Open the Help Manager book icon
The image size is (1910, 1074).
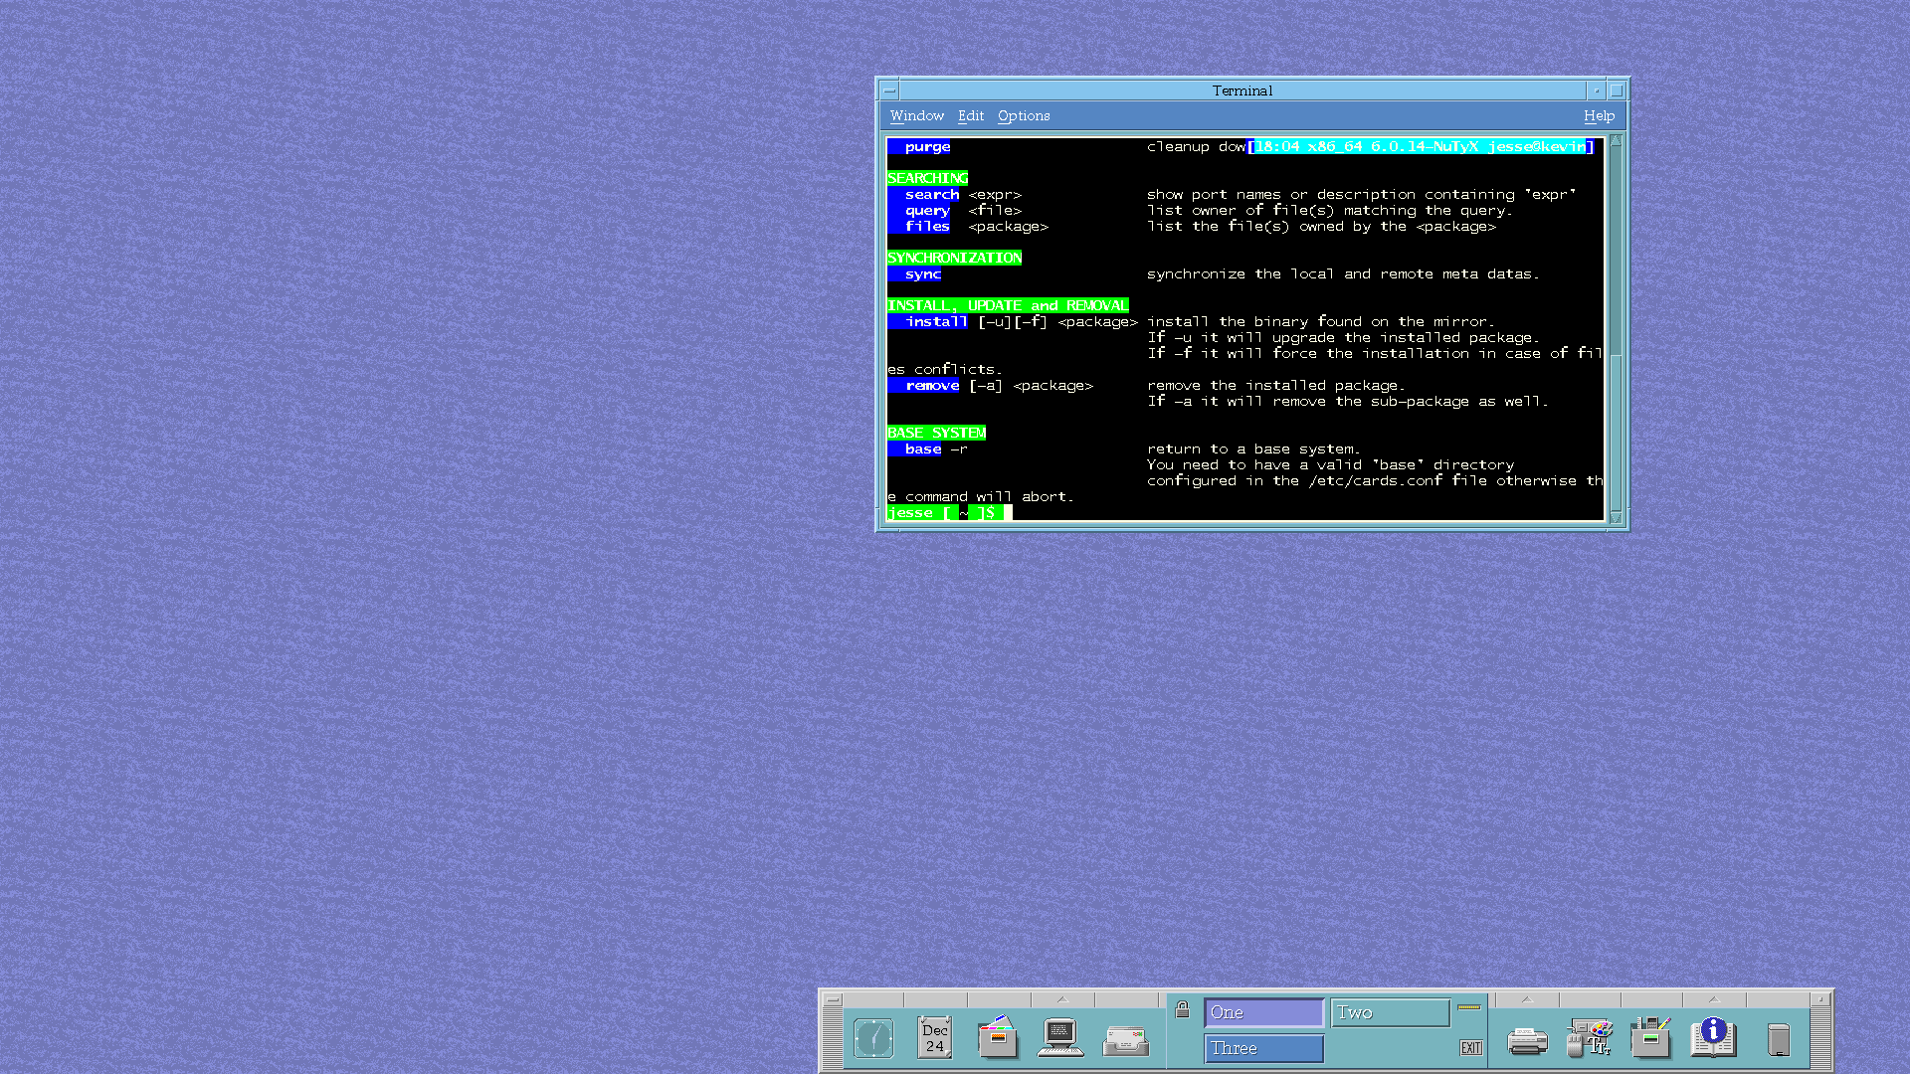click(1713, 1037)
